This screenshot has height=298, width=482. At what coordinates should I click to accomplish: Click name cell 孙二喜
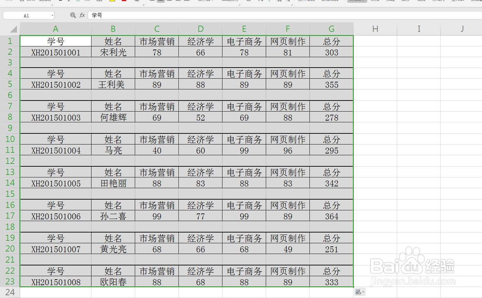pyautogui.click(x=113, y=216)
